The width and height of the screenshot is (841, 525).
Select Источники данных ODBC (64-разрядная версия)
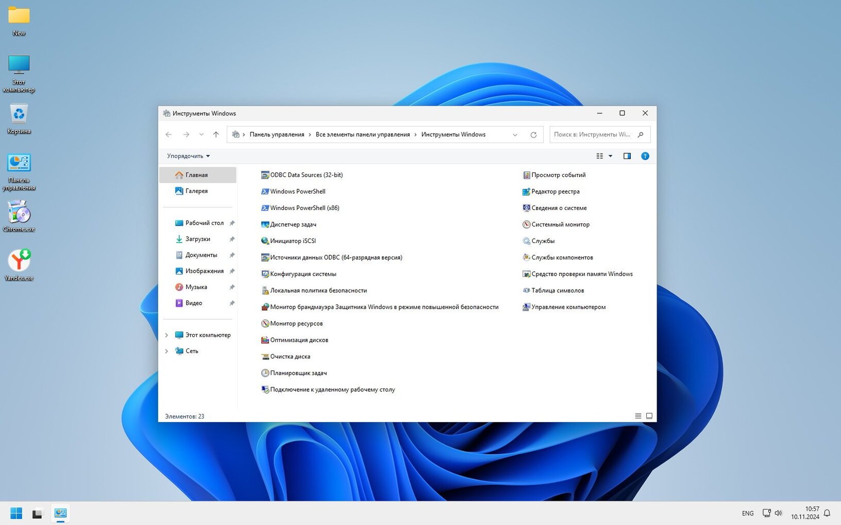(x=331, y=257)
